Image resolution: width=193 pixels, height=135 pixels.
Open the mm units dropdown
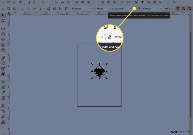(167, 9)
